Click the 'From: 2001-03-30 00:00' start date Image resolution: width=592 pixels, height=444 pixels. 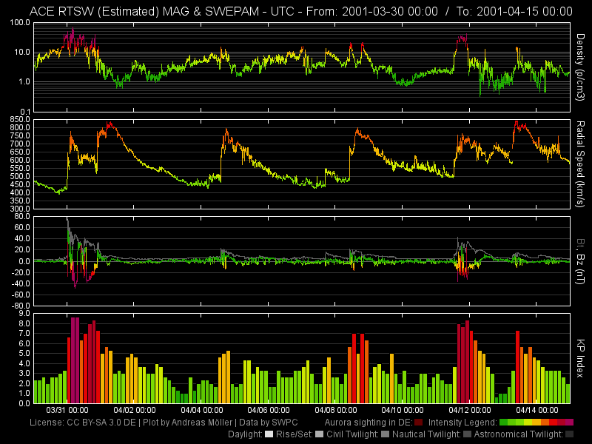pos(372,11)
